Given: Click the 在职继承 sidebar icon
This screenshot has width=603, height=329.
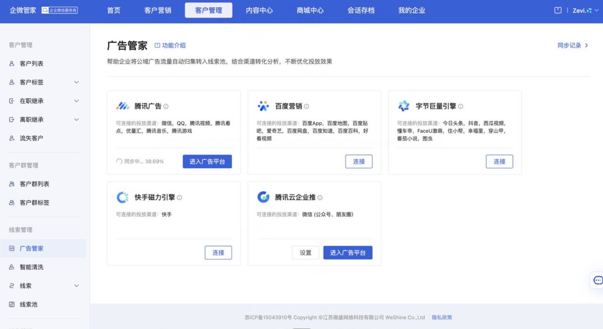Looking at the screenshot, I should pos(12,101).
